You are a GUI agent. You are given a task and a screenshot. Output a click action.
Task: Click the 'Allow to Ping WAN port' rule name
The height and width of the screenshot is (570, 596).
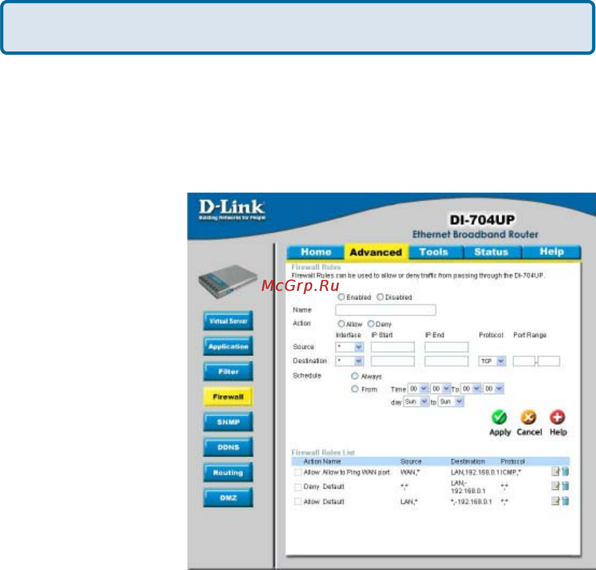point(356,472)
